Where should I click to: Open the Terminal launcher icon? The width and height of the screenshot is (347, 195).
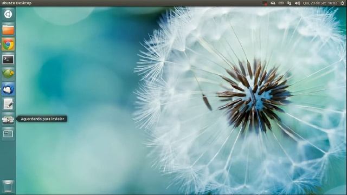(x=8, y=60)
